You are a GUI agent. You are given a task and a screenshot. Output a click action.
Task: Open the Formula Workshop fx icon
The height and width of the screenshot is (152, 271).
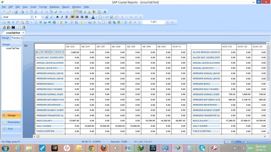pyautogui.click(x=94, y=22)
